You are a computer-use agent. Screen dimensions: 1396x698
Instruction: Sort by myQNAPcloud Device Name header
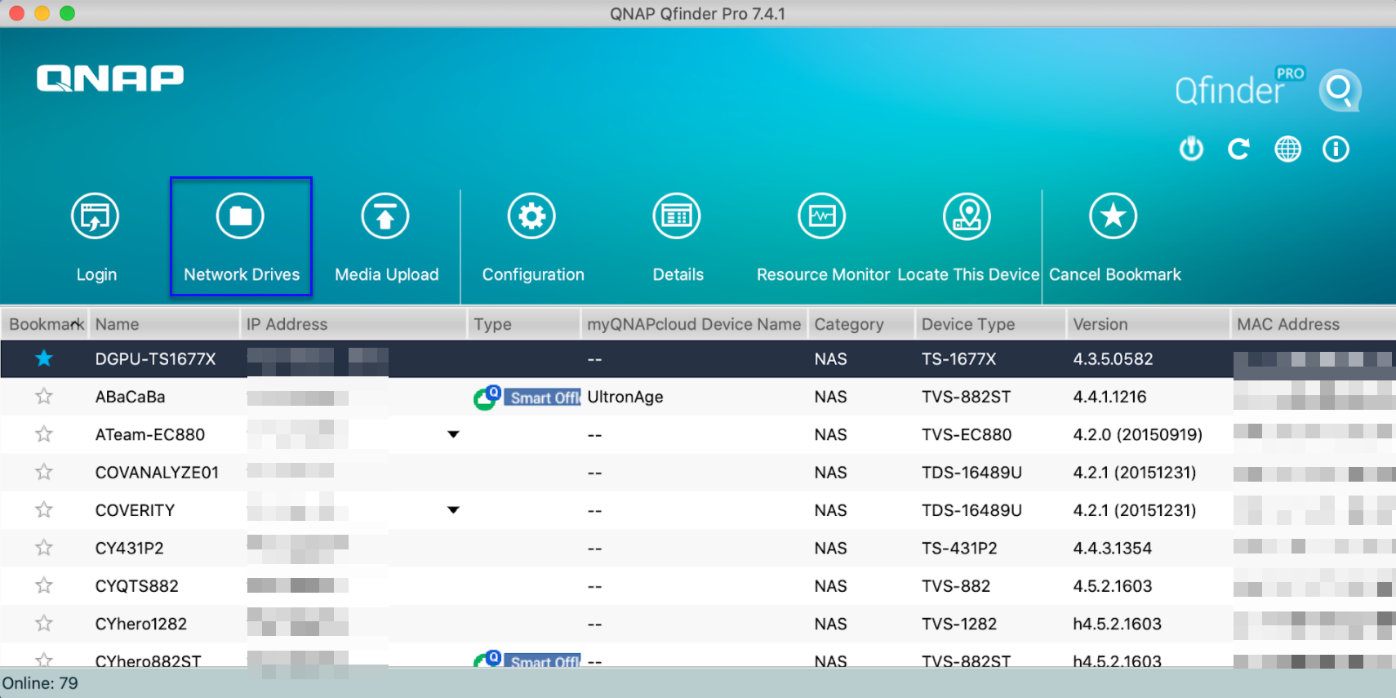click(x=694, y=324)
